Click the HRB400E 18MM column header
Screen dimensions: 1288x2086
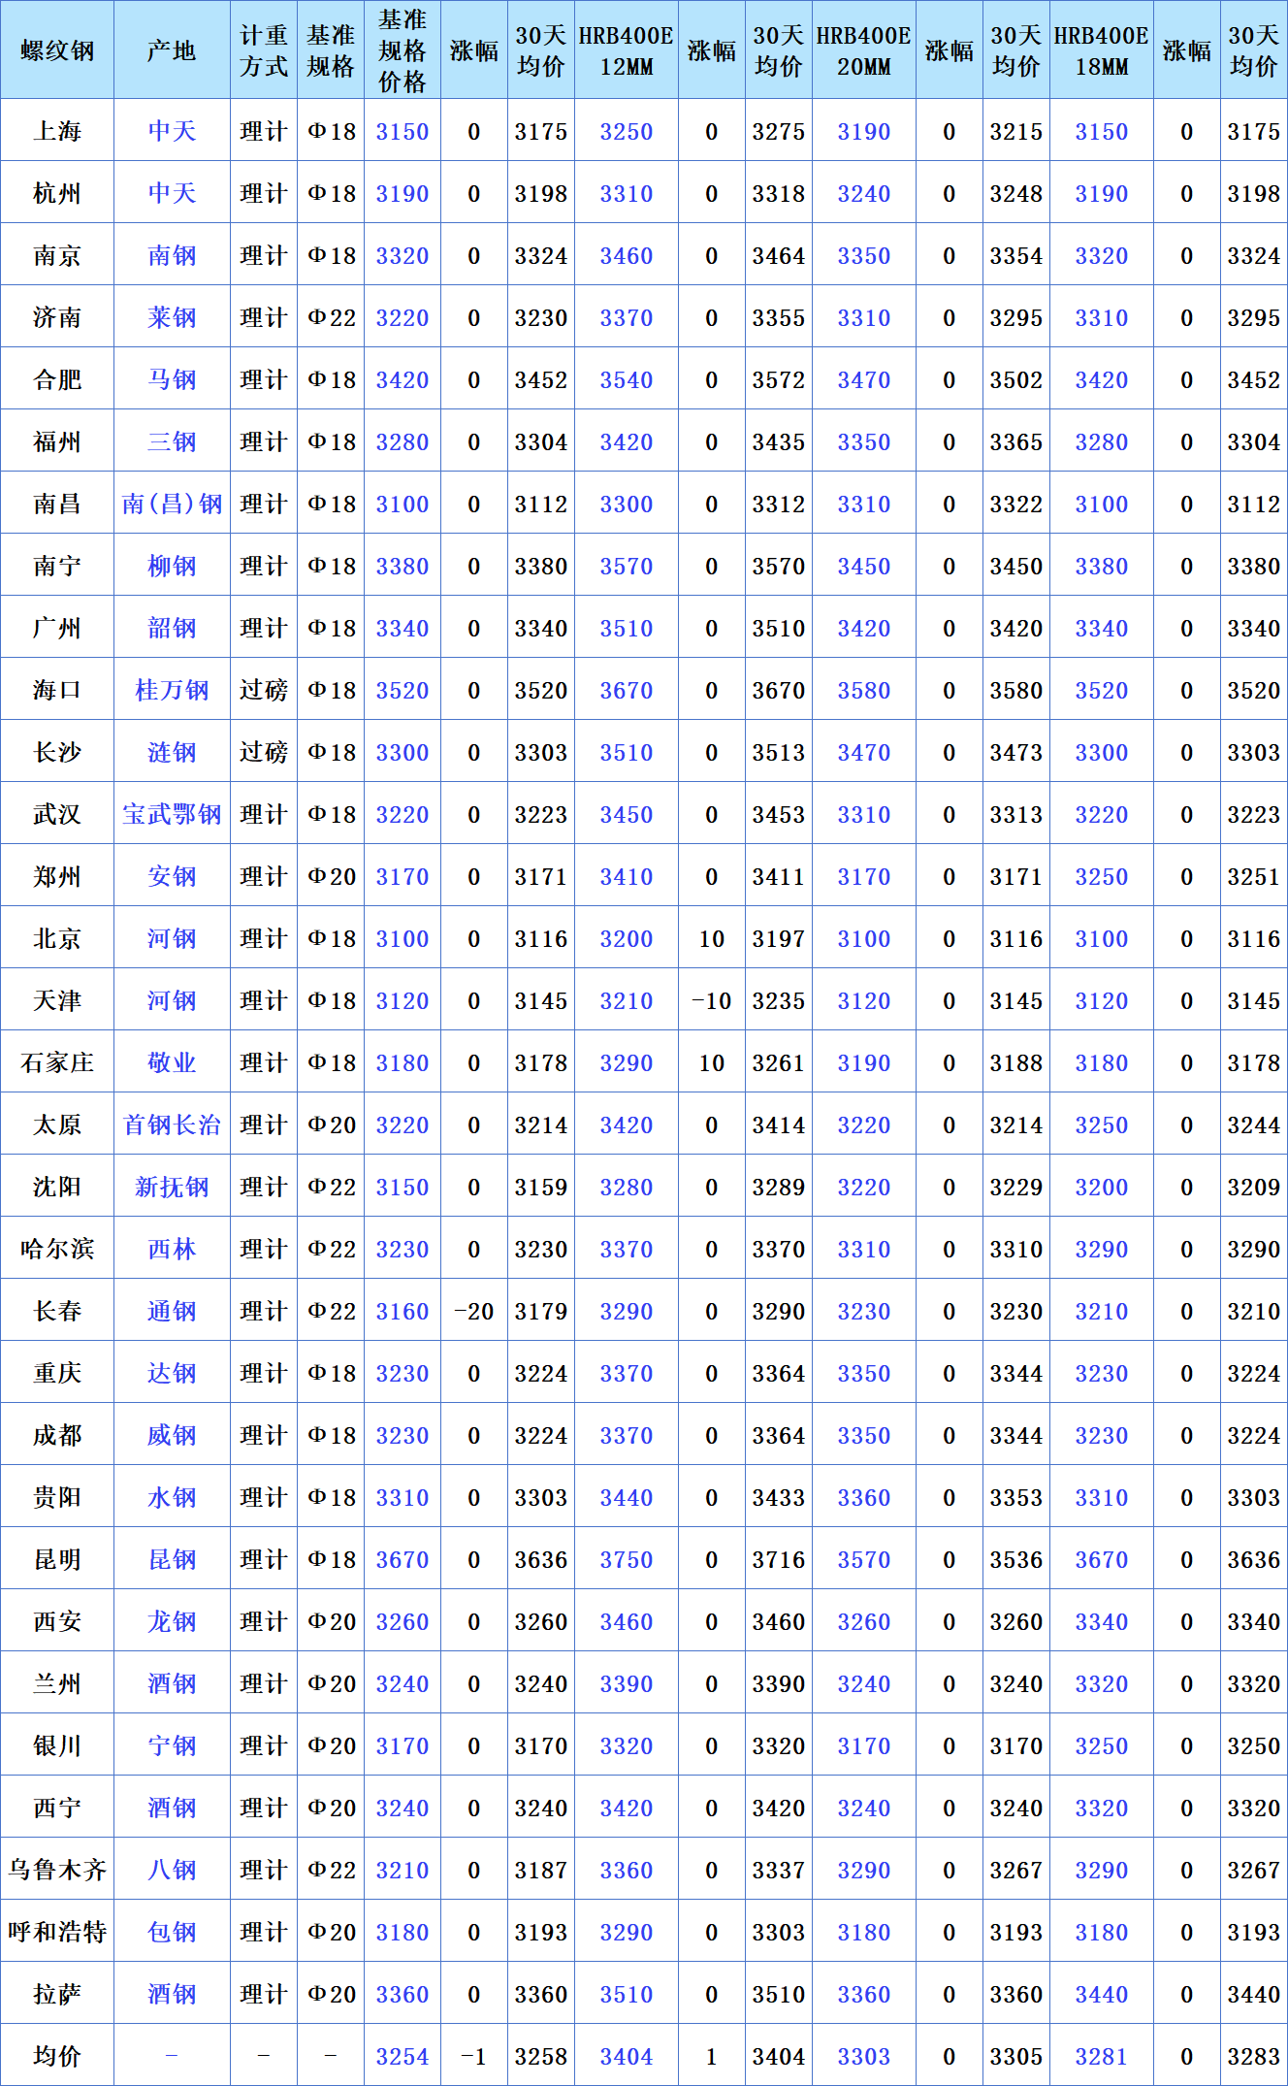(x=1102, y=50)
